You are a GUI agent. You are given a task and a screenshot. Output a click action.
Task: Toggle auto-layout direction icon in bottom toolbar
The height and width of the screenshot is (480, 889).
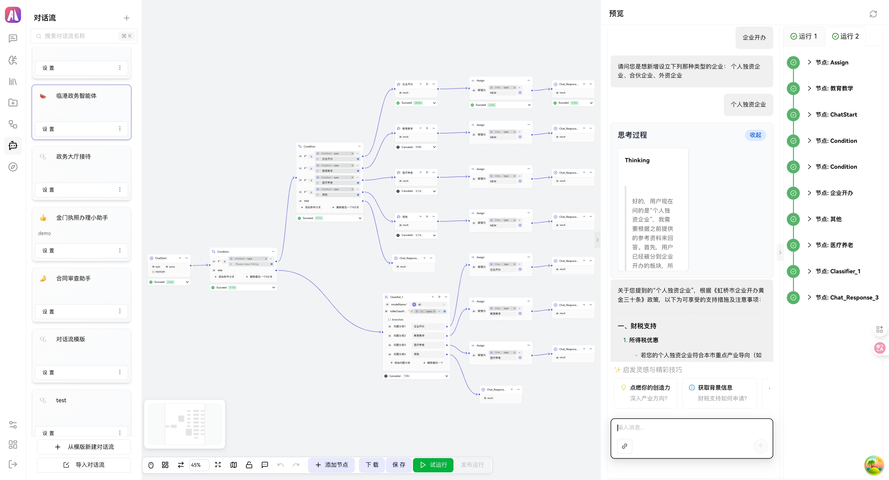[x=181, y=465]
